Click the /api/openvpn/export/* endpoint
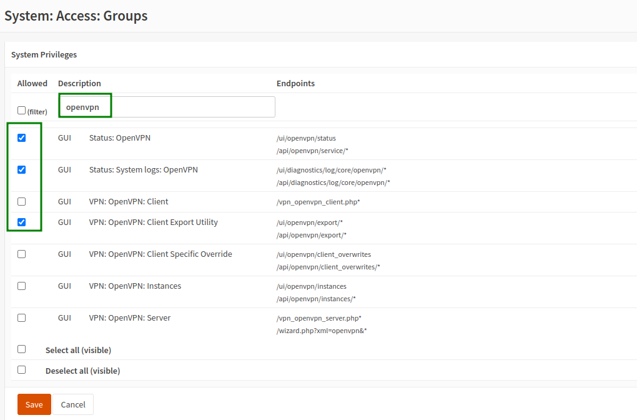The height and width of the screenshot is (420, 637). [312, 235]
